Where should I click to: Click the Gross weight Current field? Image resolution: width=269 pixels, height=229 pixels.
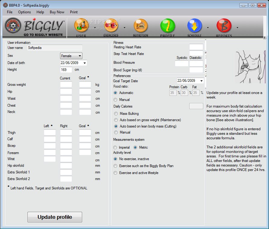pos(66,85)
